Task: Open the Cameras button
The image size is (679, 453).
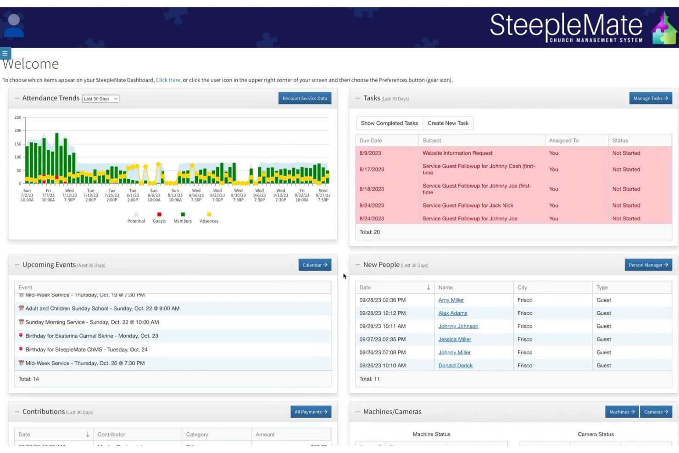Action: pyautogui.click(x=656, y=412)
